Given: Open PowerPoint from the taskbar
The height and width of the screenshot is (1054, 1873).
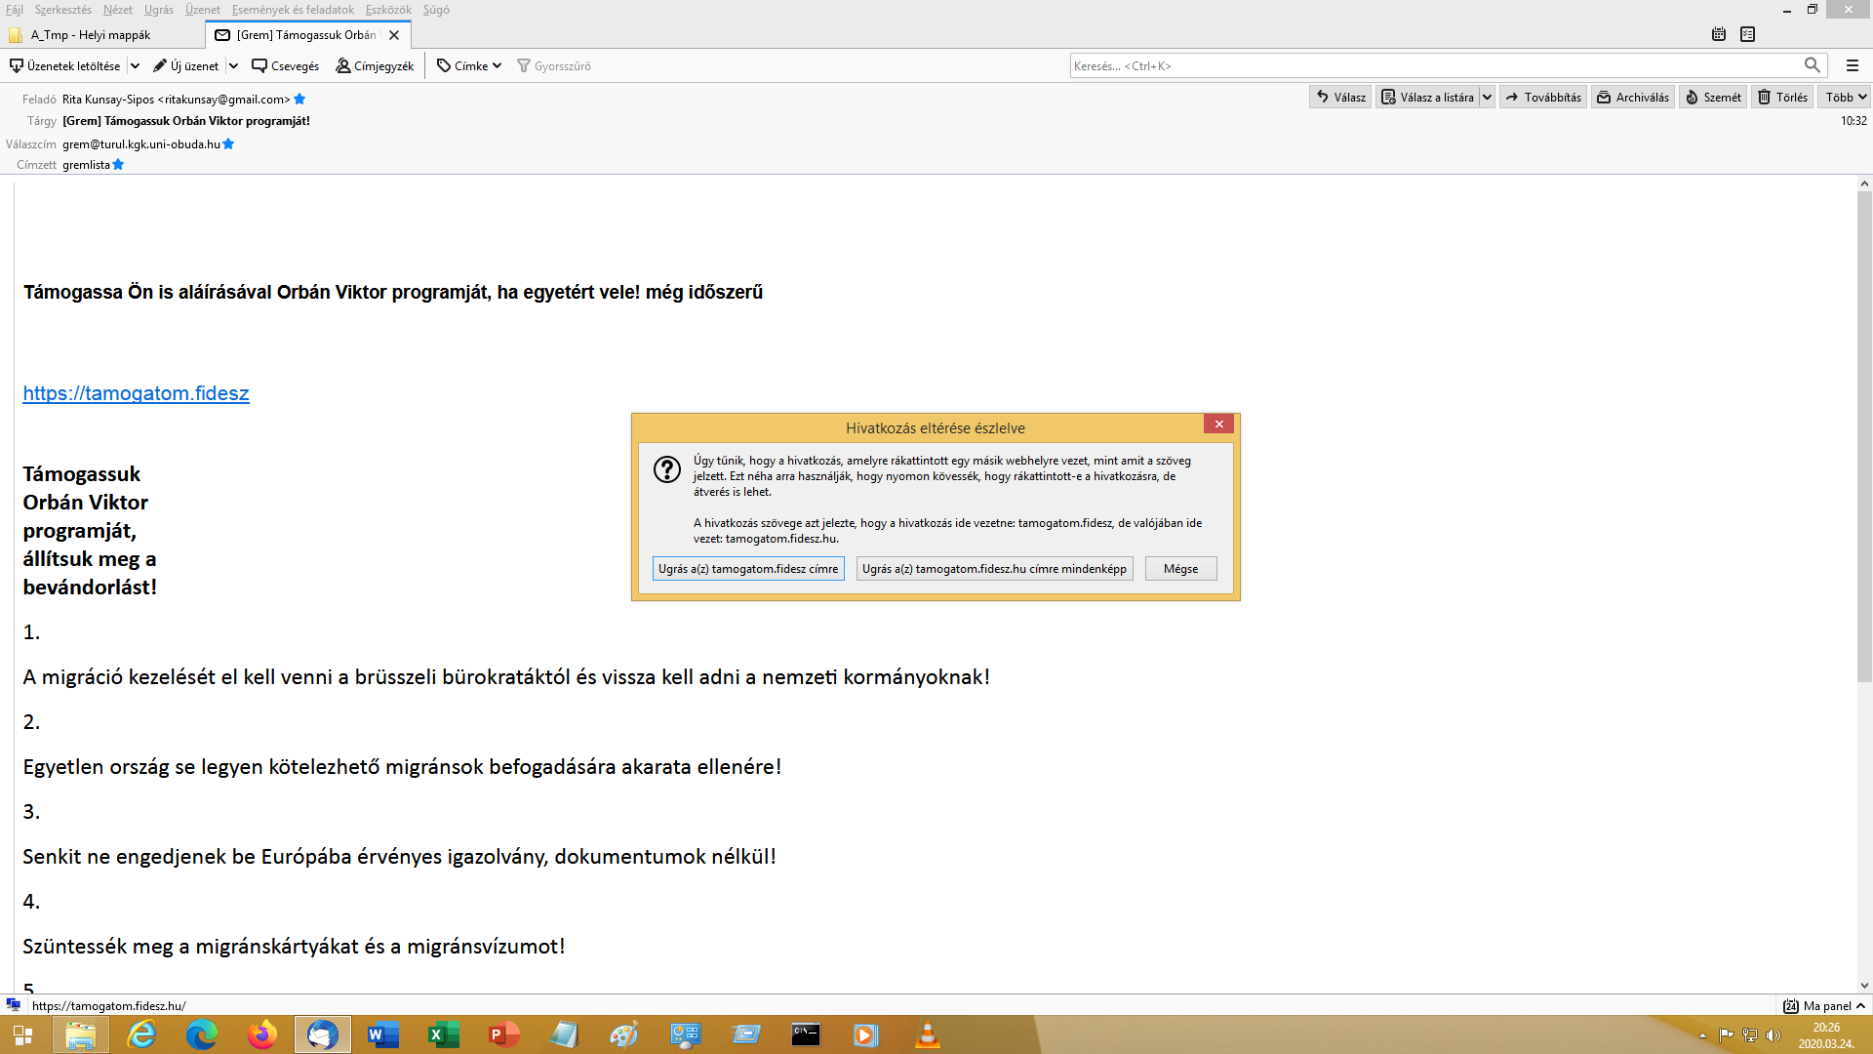Looking at the screenshot, I should click(x=503, y=1034).
